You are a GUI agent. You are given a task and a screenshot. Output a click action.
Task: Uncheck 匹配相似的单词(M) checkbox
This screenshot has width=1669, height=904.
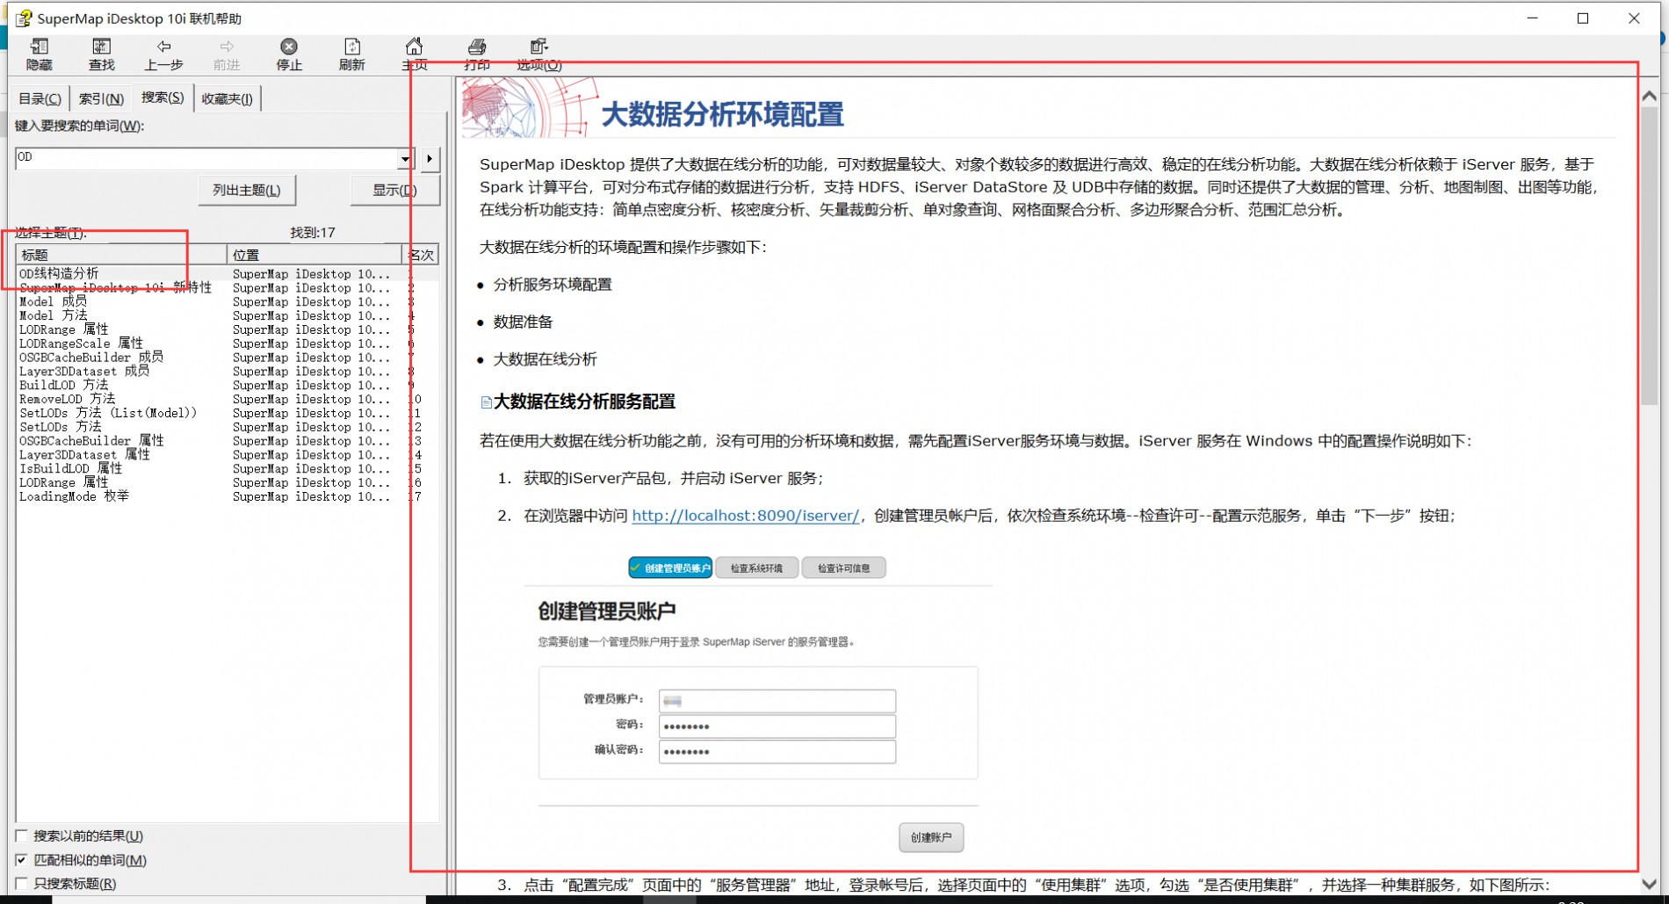click(x=22, y=860)
